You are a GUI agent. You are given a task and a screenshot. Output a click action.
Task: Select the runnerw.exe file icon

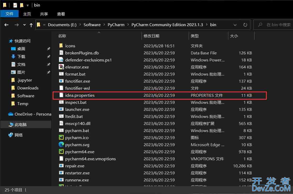(61, 180)
